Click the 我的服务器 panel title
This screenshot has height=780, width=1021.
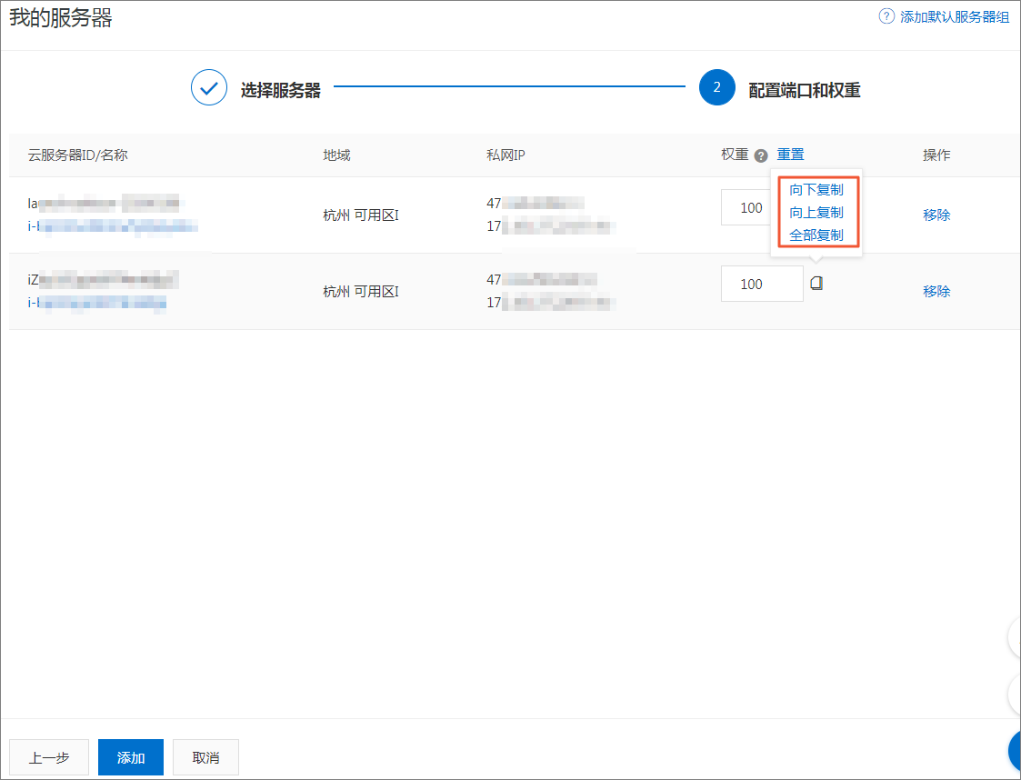tap(61, 17)
